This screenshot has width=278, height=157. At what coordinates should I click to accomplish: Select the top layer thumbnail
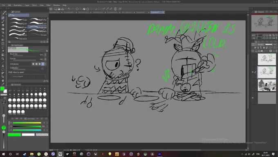click(x=267, y=59)
